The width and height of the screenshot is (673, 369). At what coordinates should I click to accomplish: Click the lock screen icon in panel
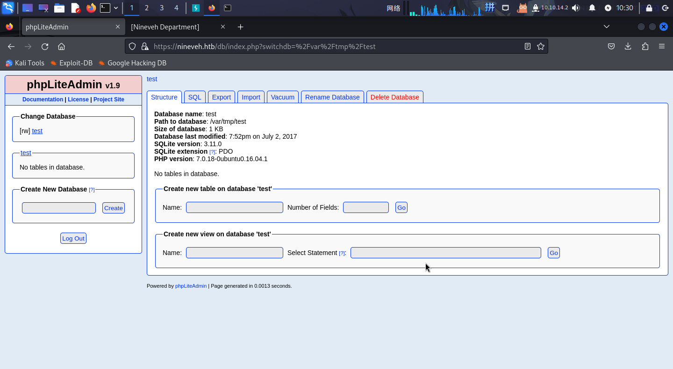coord(649,8)
